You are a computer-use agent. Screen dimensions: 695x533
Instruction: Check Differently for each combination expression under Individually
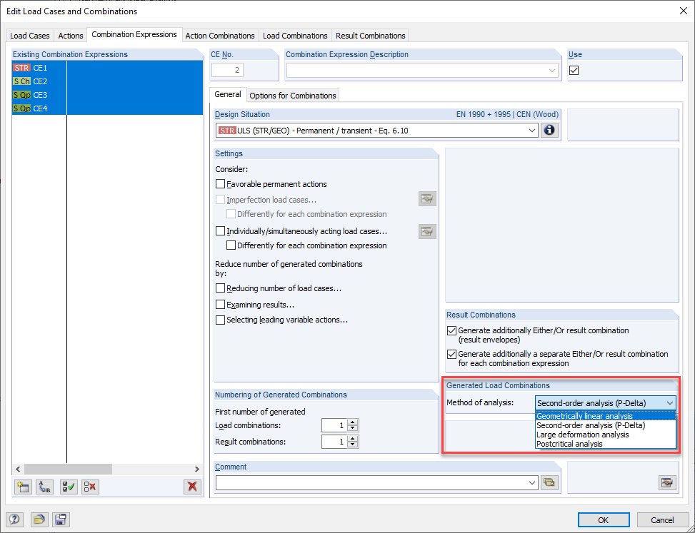click(x=231, y=245)
